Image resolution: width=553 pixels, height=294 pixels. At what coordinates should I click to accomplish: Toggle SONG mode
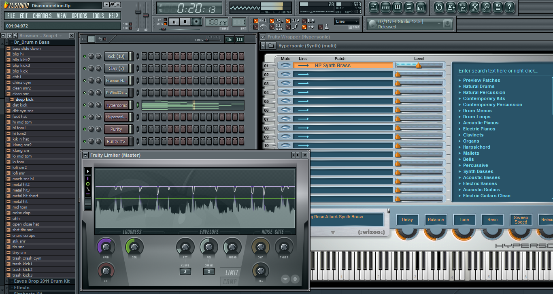point(165,24)
